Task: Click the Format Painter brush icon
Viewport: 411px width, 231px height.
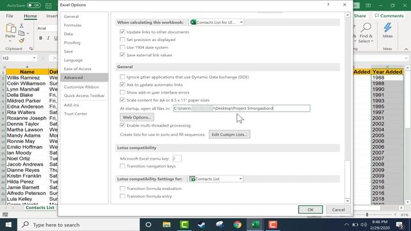Action: pos(21,40)
